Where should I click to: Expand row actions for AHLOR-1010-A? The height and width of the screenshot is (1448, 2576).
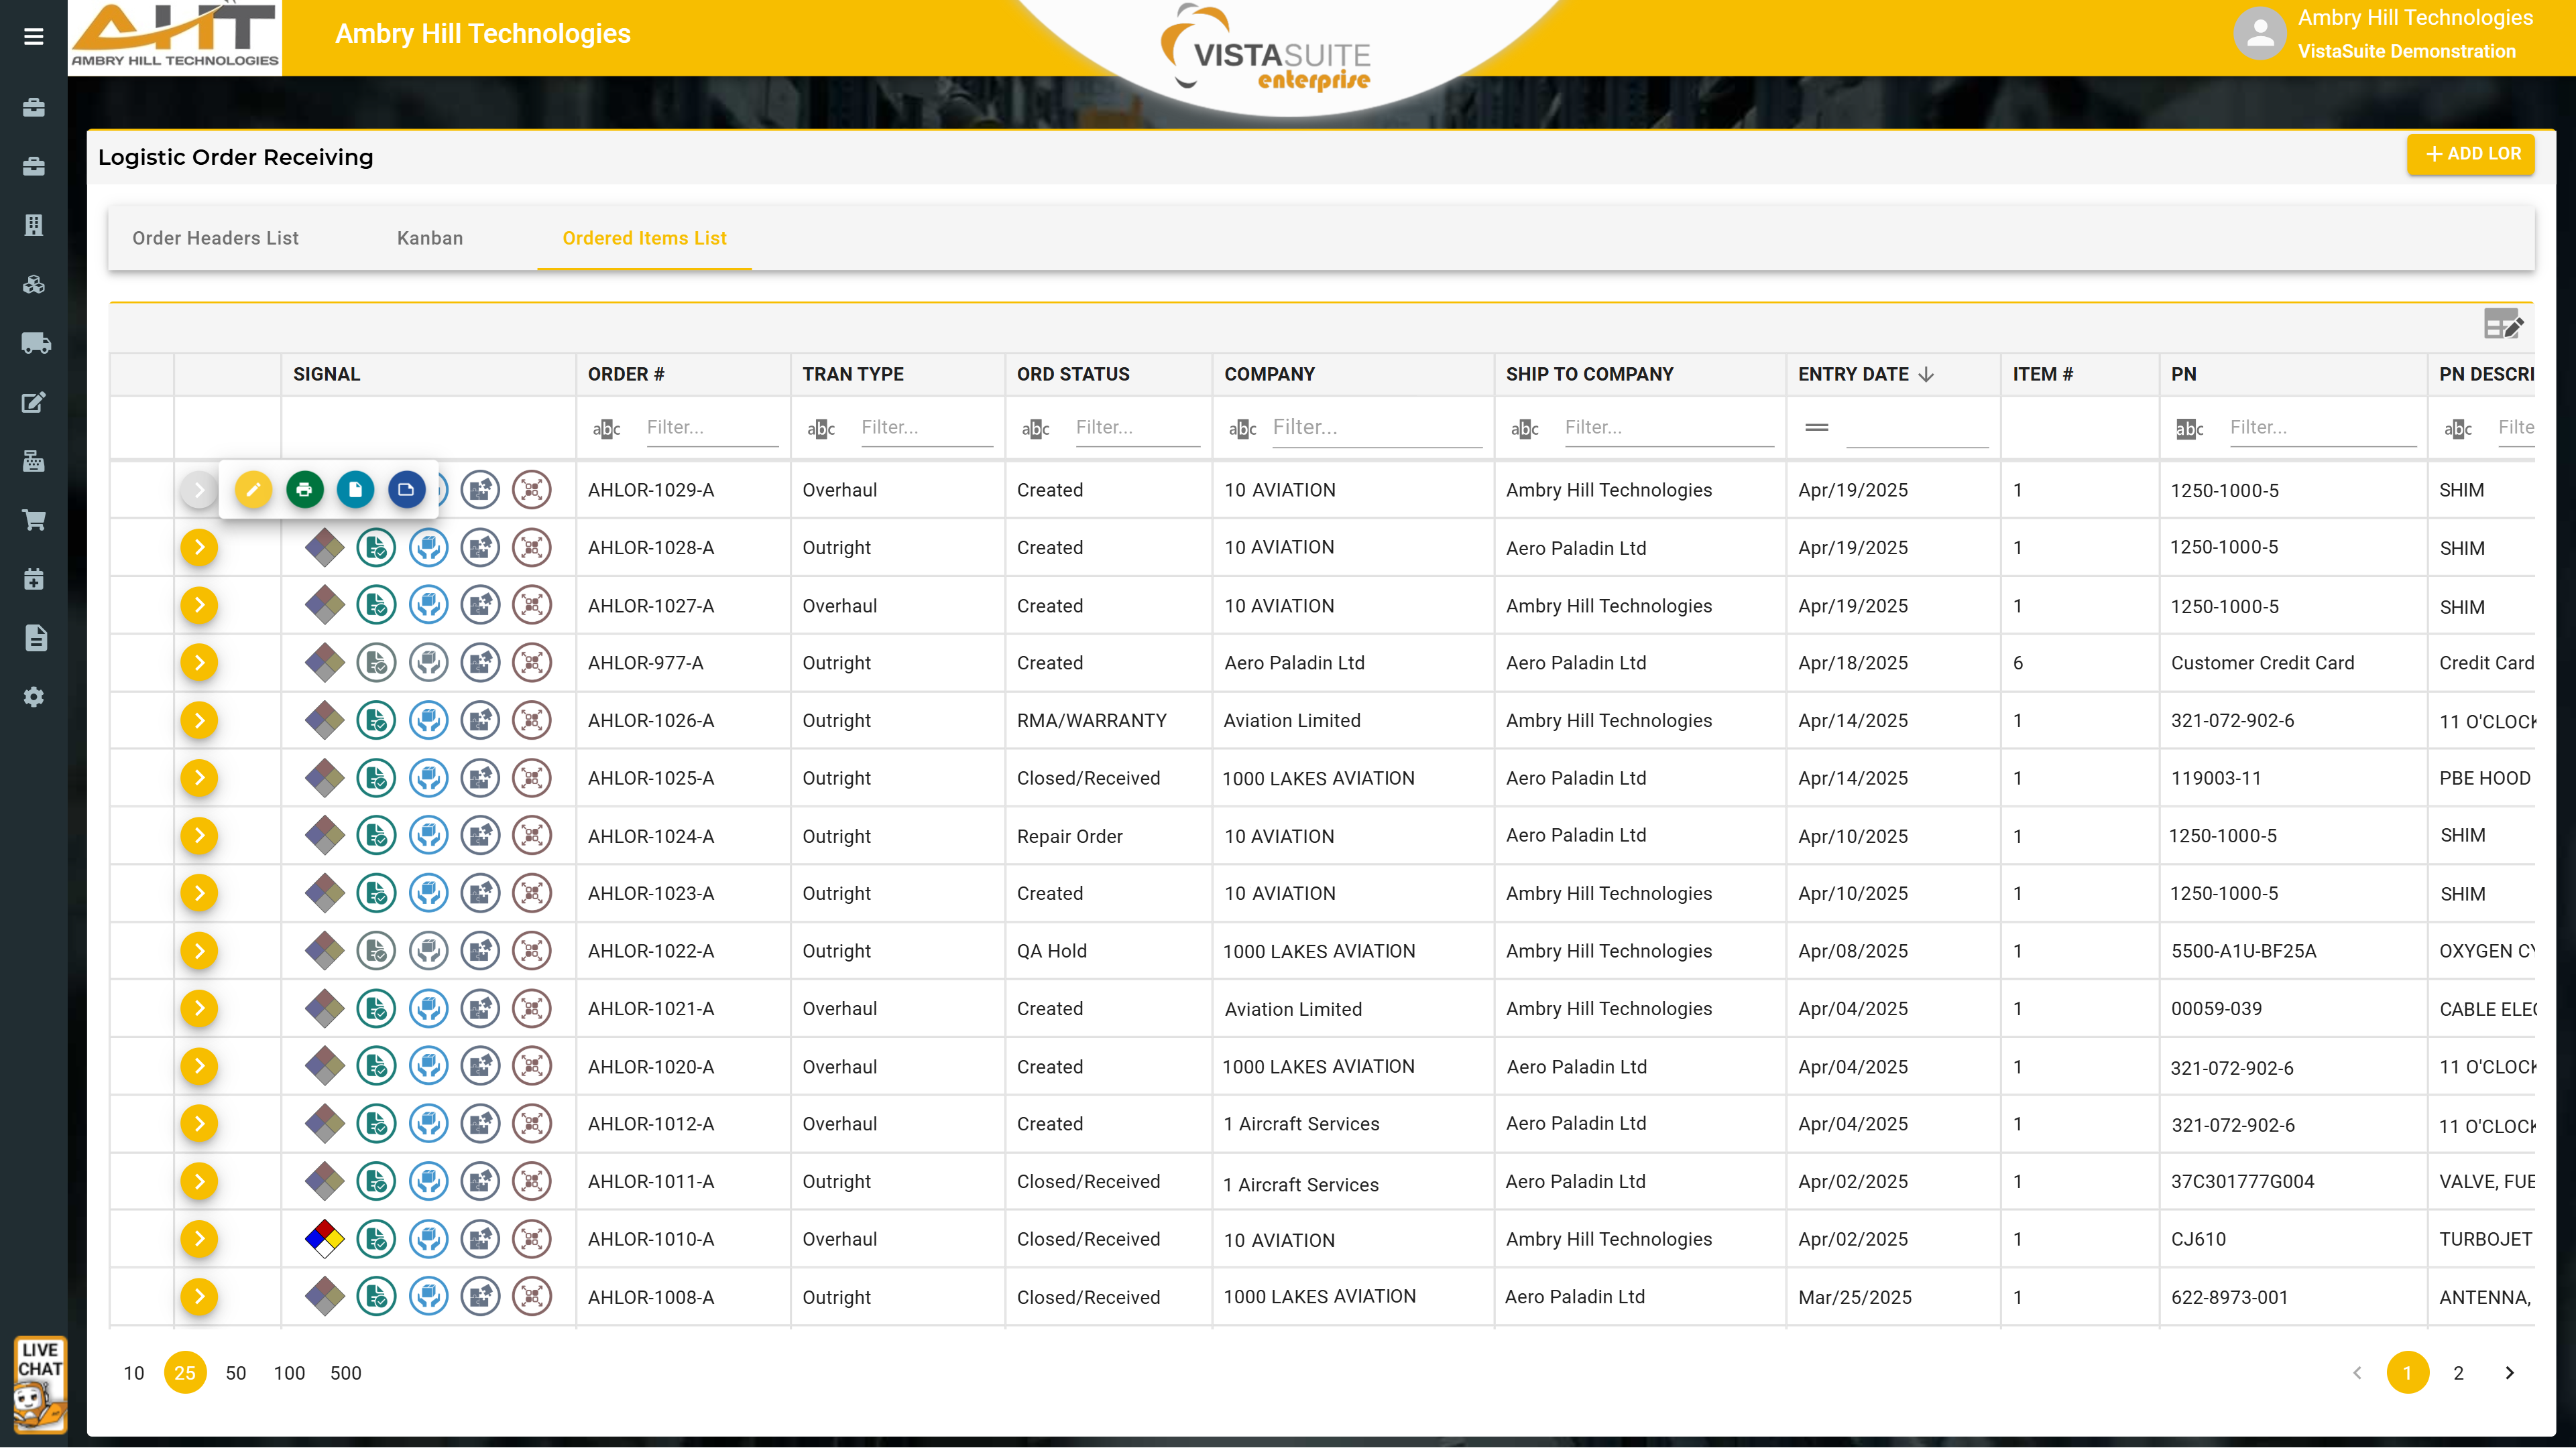pos(199,1239)
